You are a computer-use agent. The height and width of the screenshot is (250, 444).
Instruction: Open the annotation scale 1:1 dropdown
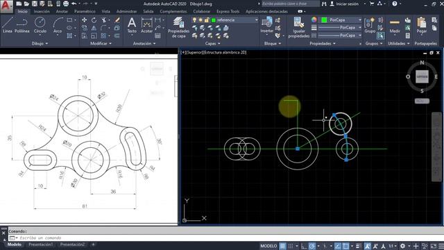click(392, 246)
